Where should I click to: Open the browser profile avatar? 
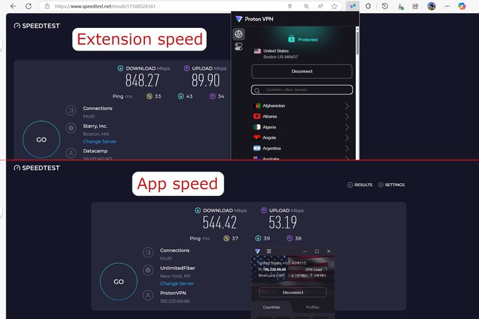(x=431, y=6)
